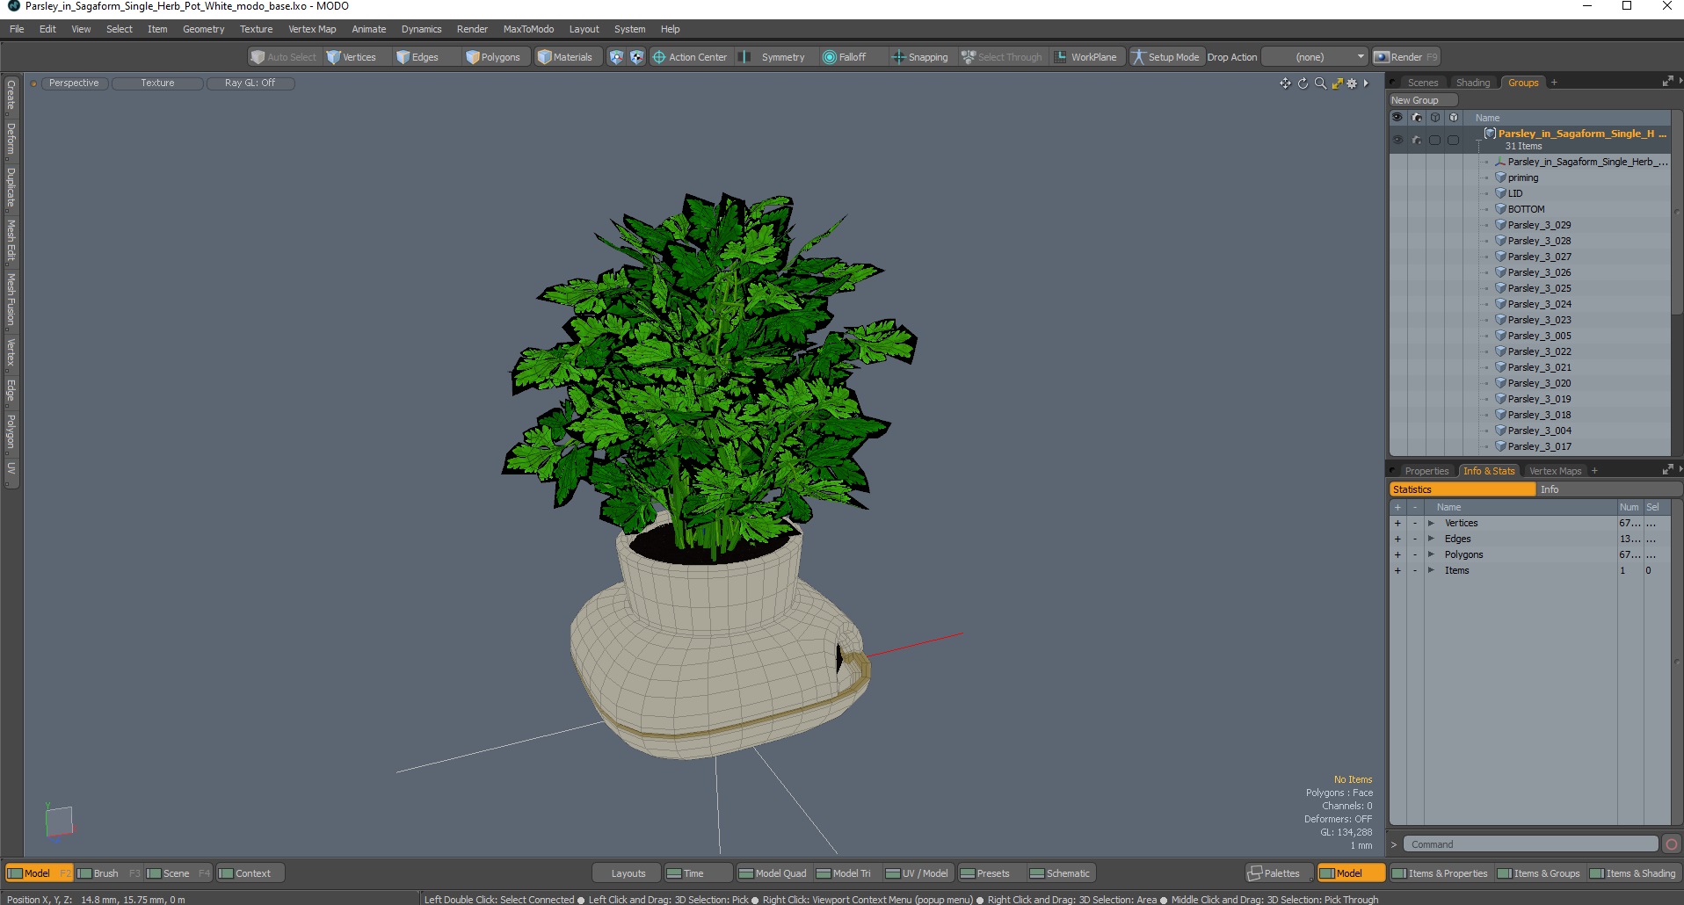Viewport: 1684px width, 905px height.
Task: Click the viewport rotate icon
Action: click(1303, 83)
